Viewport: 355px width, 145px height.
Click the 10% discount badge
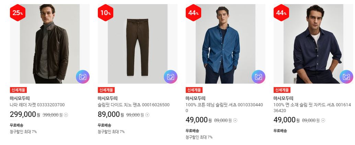click(x=105, y=13)
